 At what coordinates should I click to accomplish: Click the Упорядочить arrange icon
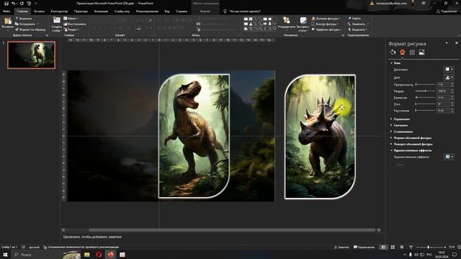286,21
